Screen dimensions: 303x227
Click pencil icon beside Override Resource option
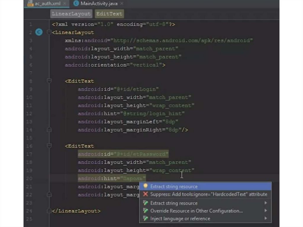145,211
